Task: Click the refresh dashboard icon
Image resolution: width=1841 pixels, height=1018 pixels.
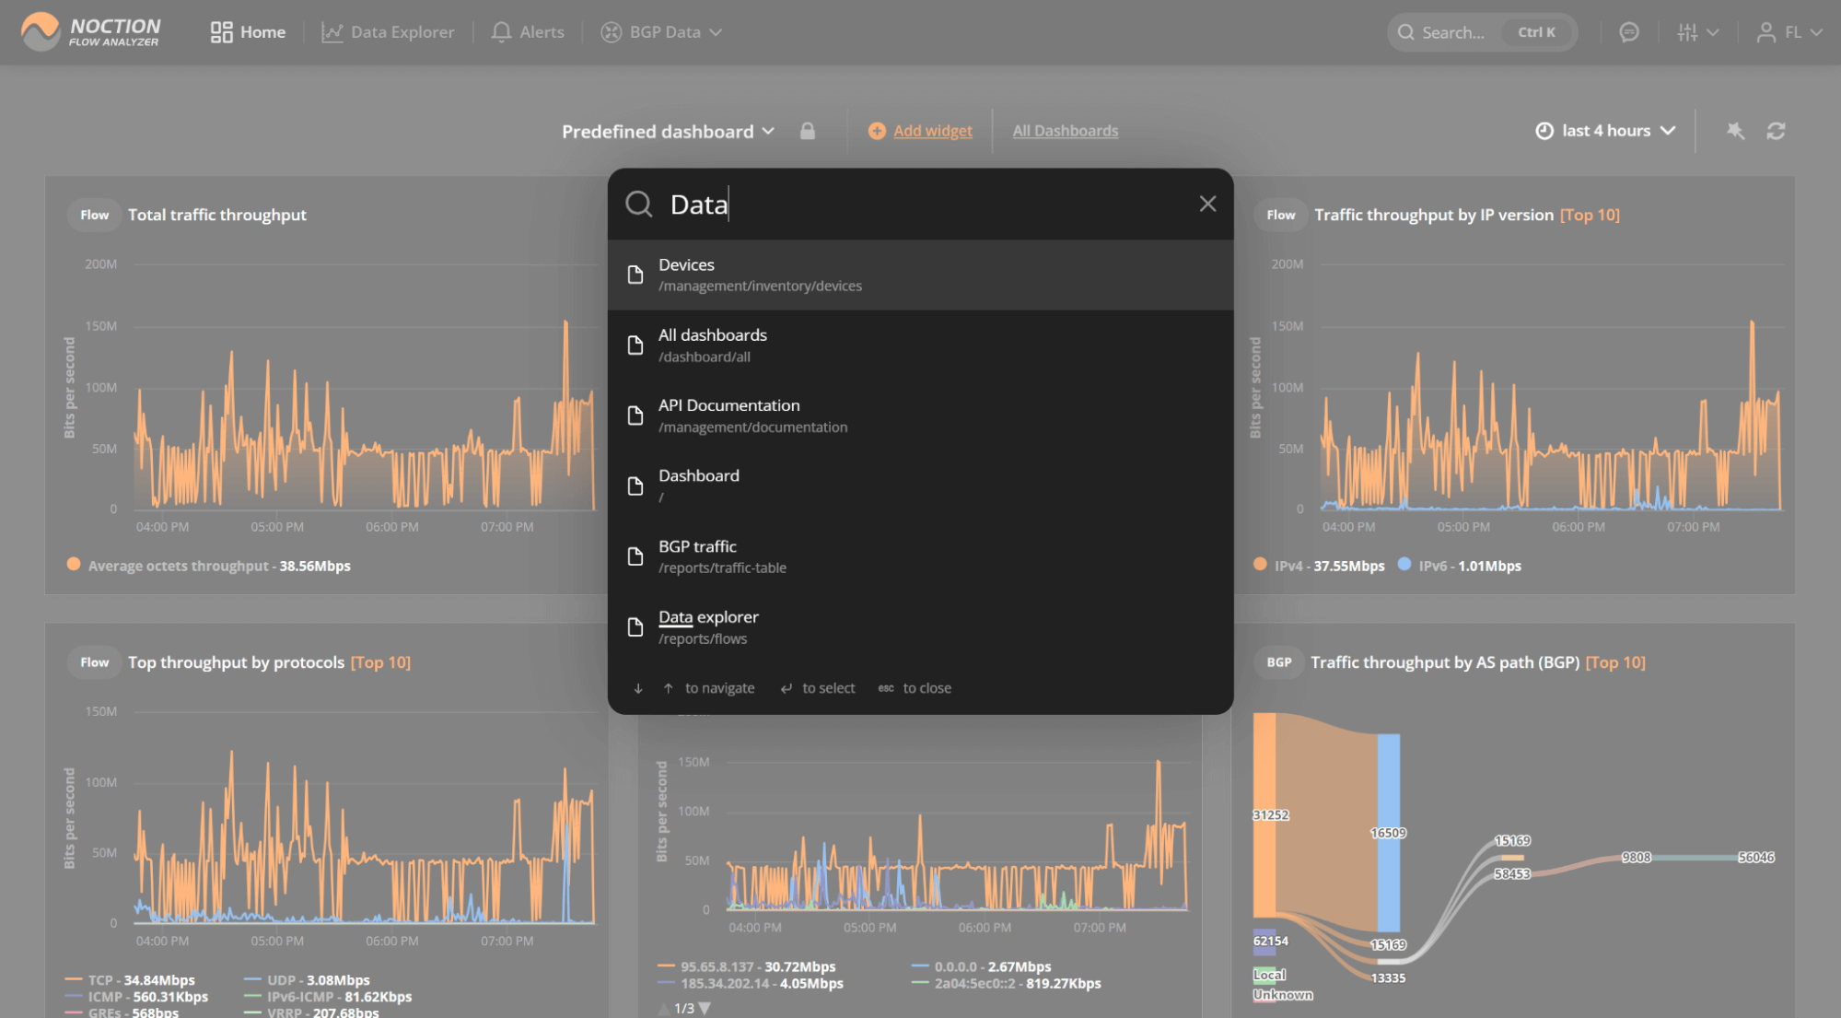Action: point(1776,131)
